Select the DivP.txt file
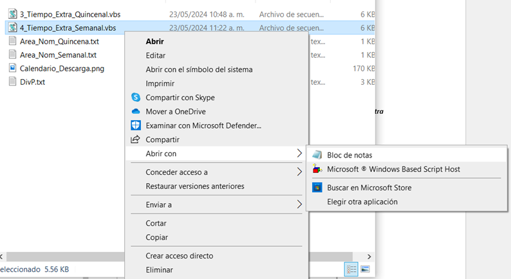Screen dimensions: 511x279 point(32,82)
